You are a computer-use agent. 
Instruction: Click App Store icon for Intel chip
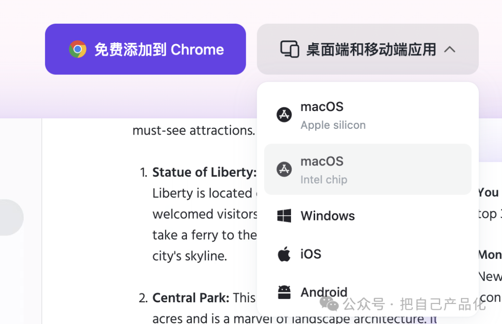point(284,169)
